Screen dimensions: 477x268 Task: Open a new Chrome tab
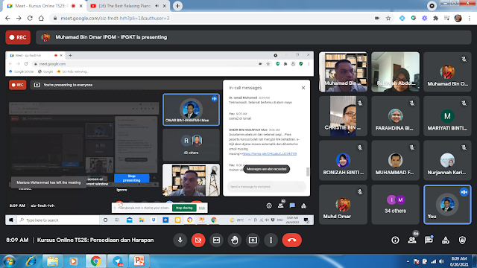tap(177, 6)
